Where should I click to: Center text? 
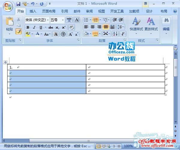click(93, 27)
